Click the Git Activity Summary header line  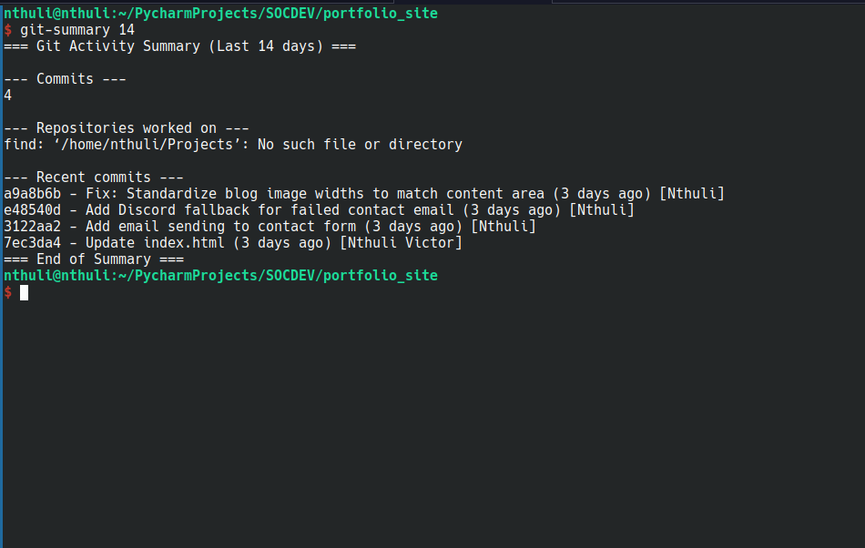click(180, 46)
